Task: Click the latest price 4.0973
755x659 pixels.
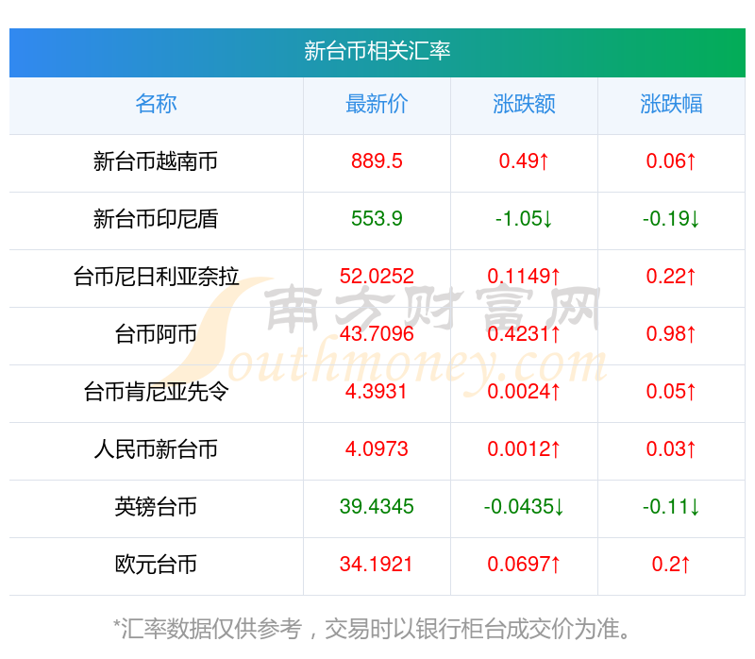Action: coord(377,449)
